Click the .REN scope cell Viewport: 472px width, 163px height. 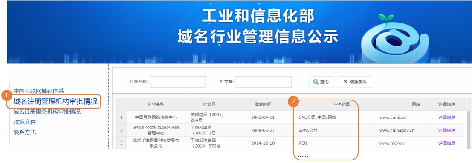click(333, 143)
